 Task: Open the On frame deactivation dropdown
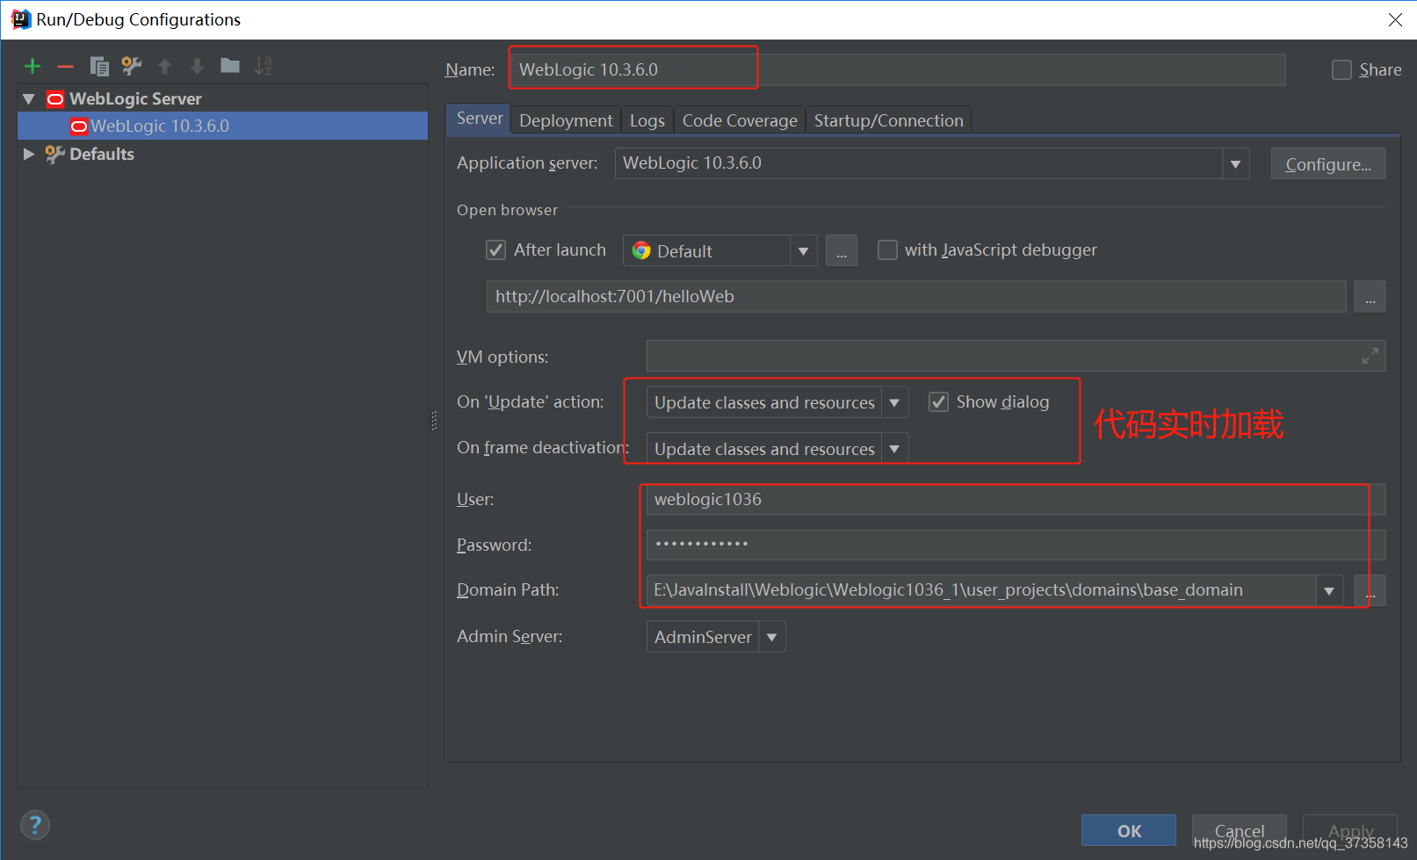pyautogui.click(x=894, y=449)
